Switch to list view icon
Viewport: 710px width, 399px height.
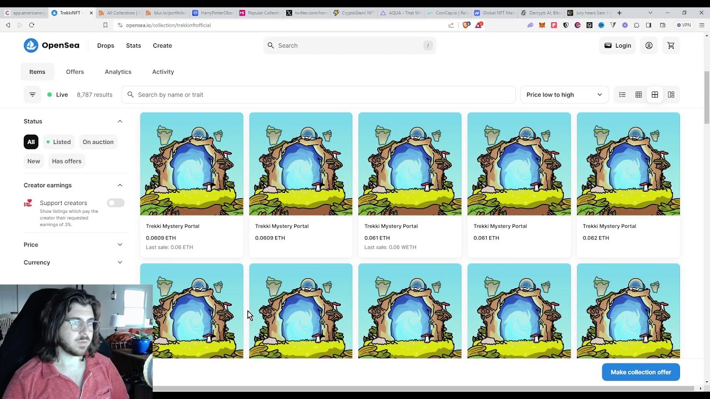point(622,95)
